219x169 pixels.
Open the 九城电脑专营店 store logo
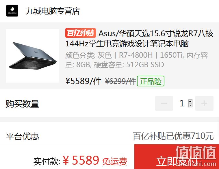[12, 10]
